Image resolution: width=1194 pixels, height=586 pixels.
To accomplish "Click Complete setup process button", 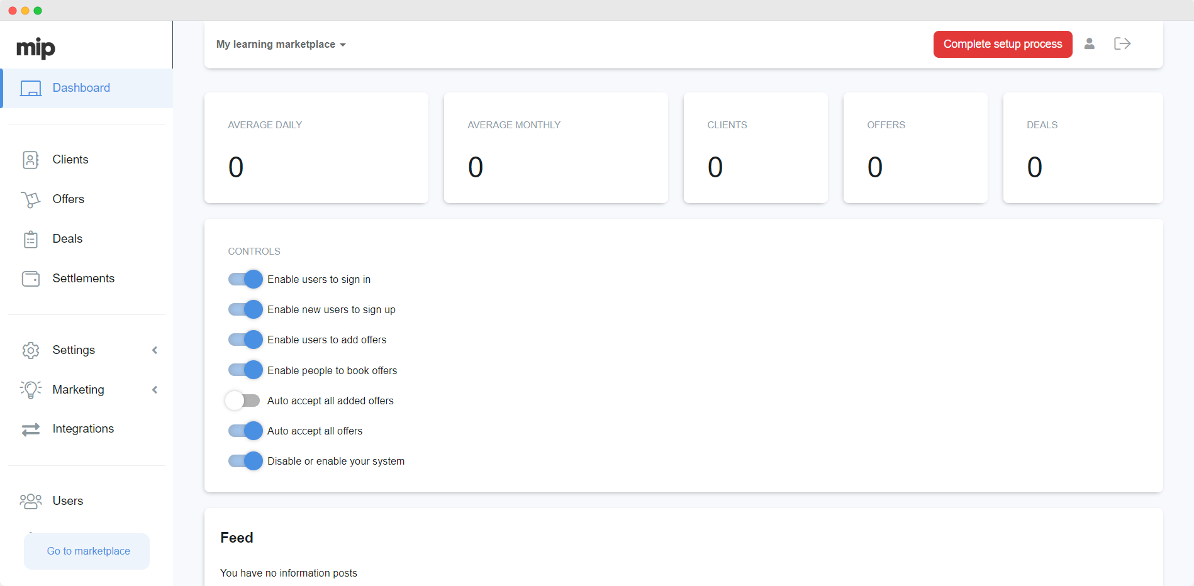I will [1003, 44].
